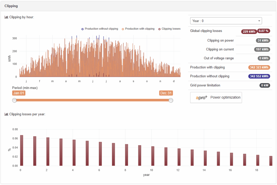Viewport: 277px width, 185px height.
Task: Click the right period slider handle
Action: tap(171, 100)
